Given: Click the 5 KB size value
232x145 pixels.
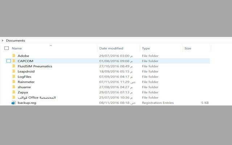Looking at the screenshot, I should (x=205, y=103).
